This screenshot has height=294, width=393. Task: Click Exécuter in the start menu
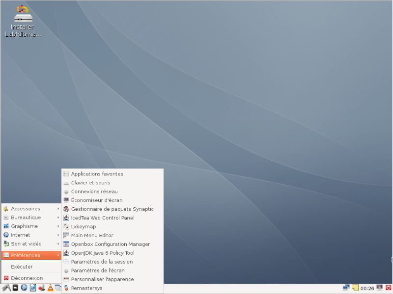(22, 267)
